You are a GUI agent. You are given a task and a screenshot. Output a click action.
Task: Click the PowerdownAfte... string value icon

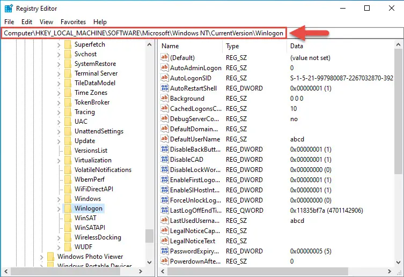[164, 261]
